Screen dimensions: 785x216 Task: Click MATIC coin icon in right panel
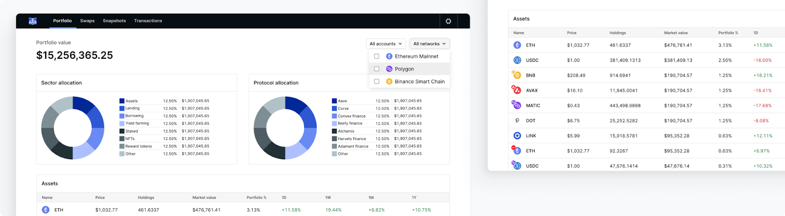coord(516,105)
